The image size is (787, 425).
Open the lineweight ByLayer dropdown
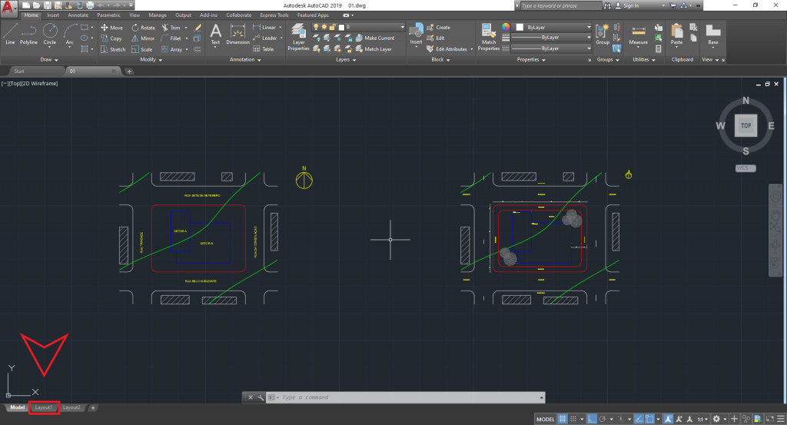coord(551,38)
